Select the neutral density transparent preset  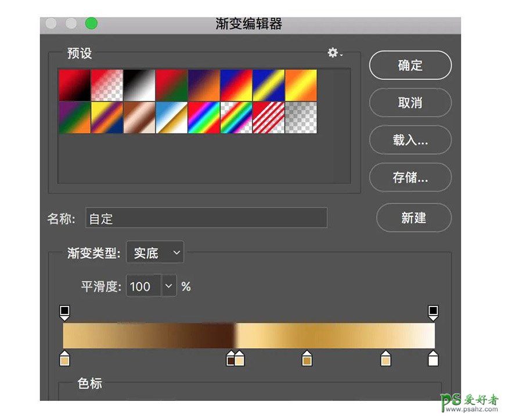click(x=301, y=118)
